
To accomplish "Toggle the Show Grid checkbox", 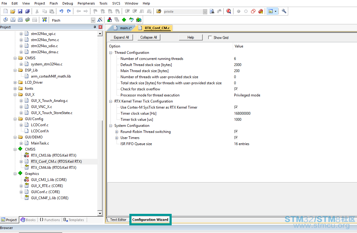I will [x=210, y=37].
